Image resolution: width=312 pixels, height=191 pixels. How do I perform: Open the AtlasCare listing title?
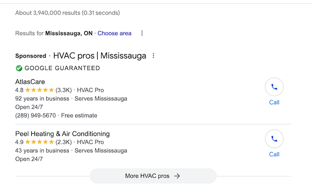pyautogui.click(x=30, y=82)
